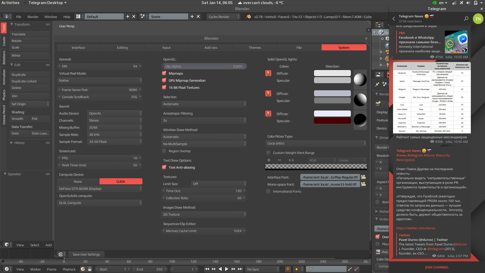Enable International Fonts checkbox
The width and height of the screenshot is (485, 273).
tap(268, 191)
